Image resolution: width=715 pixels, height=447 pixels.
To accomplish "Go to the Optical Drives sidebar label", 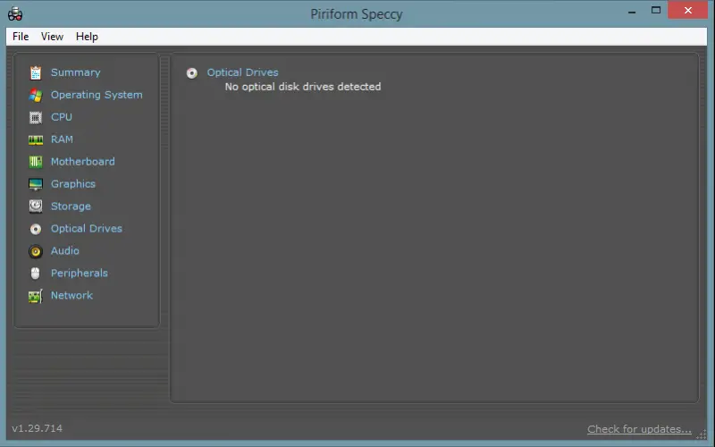I will coord(86,229).
